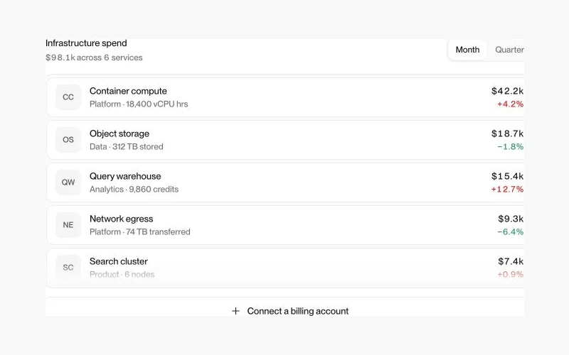Click 'Platform · 18,400 vCPU hrs' subtitle
Image resolution: width=569 pixels, height=355 pixels.
(139, 104)
